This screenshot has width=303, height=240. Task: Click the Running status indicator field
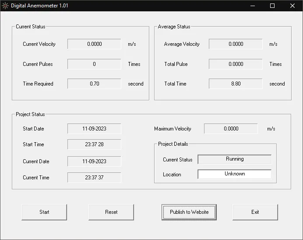click(x=234, y=159)
